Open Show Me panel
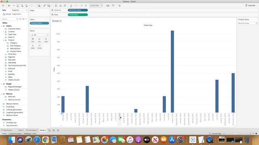 250,5
